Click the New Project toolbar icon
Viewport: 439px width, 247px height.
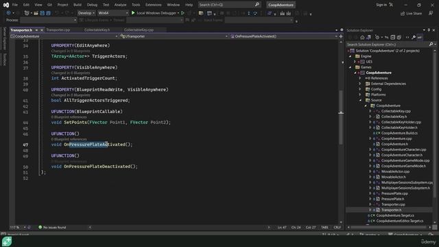point(27,13)
